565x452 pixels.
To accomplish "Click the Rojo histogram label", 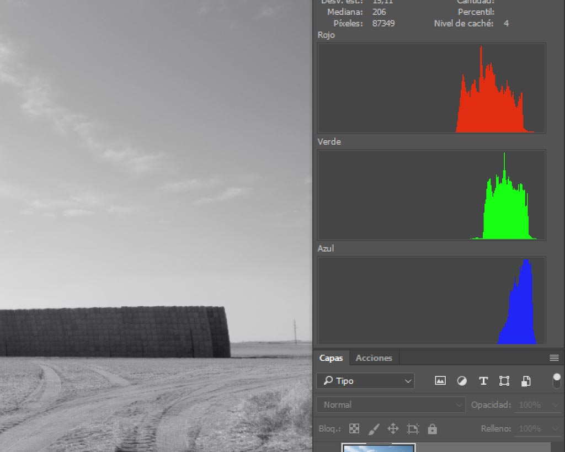I will [x=326, y=35].
